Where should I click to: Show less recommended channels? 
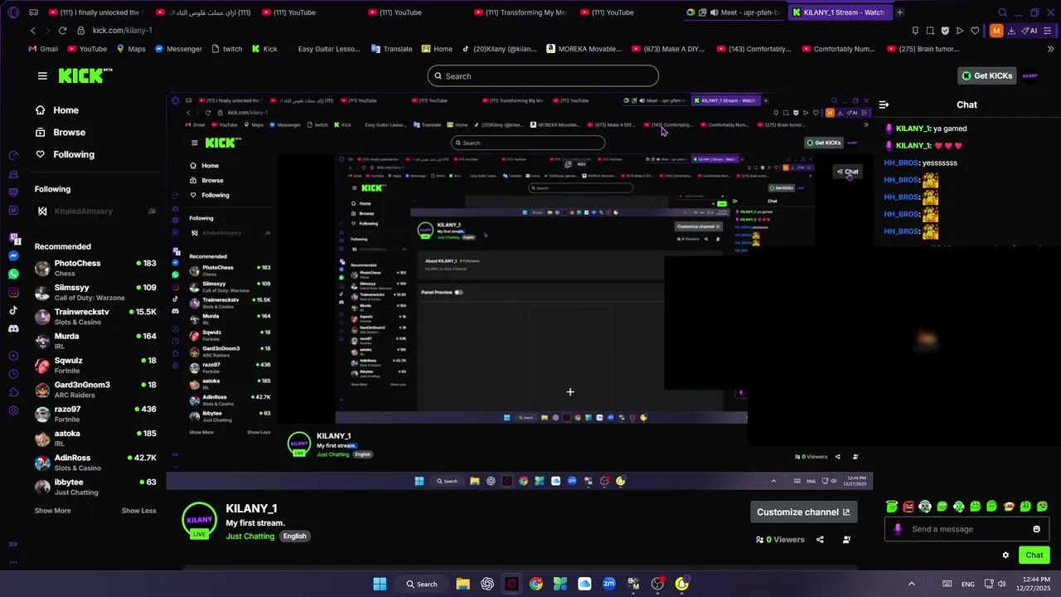(138, 511)
